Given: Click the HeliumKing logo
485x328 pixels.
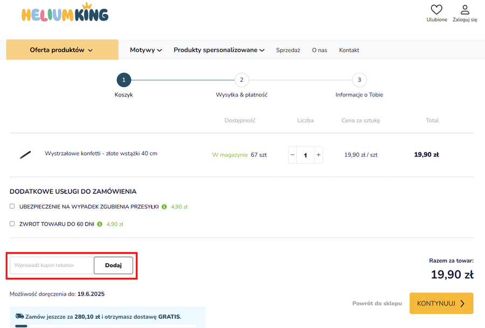Looking at the screenshot, I should pyautogui.click(x=65, y=14).
